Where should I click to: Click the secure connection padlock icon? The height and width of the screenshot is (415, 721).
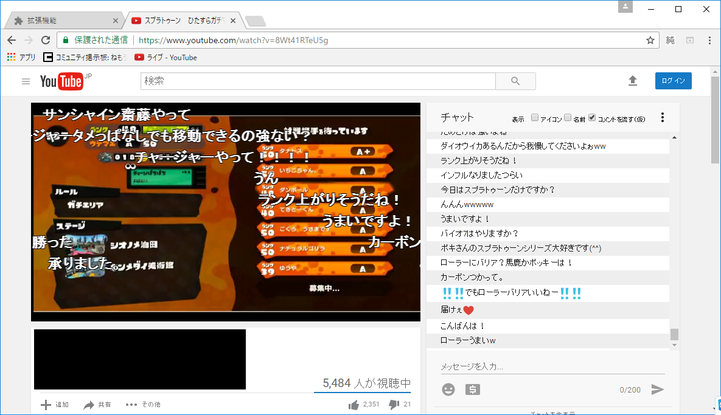(x=66, y=40)
